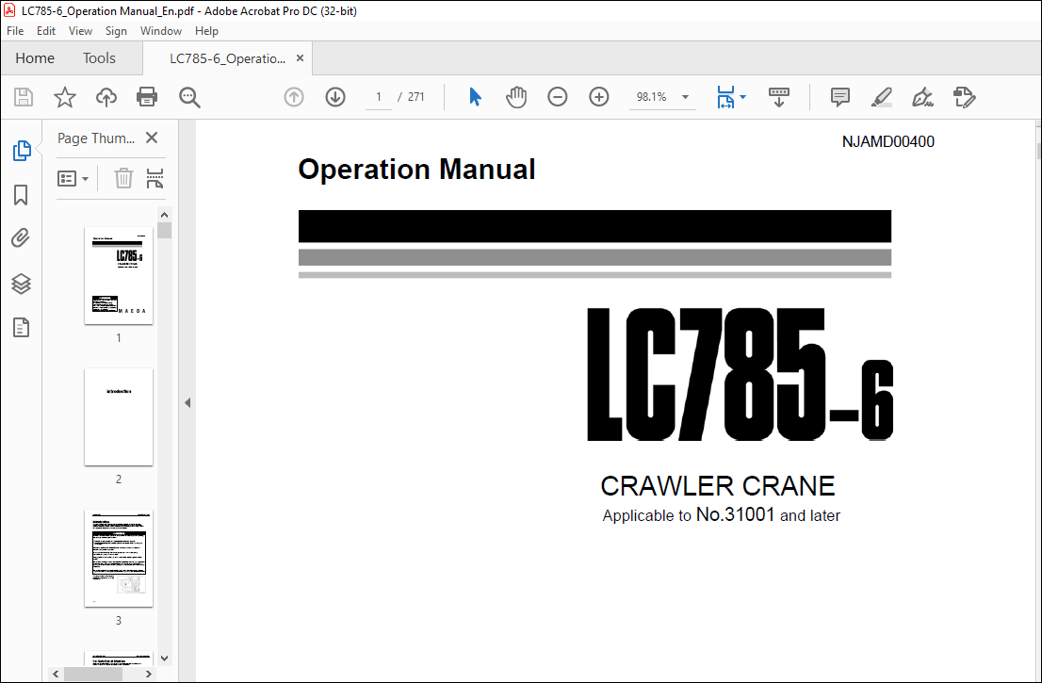Open the Sign menu

click(x=116, y=30)
